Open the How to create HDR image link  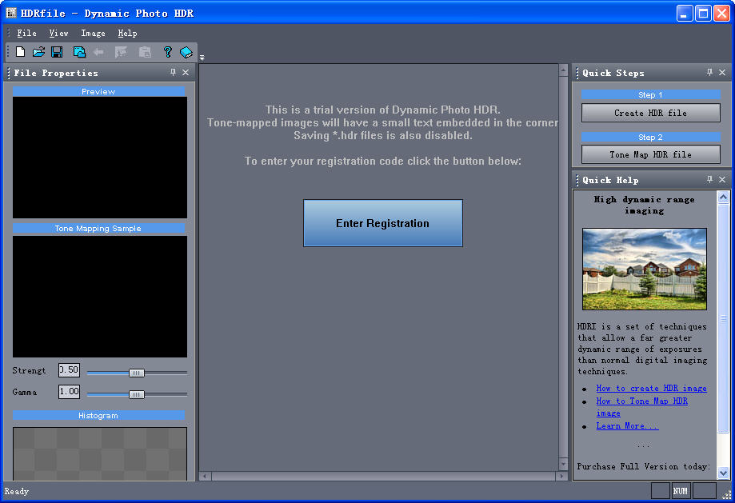coord(651,388)
